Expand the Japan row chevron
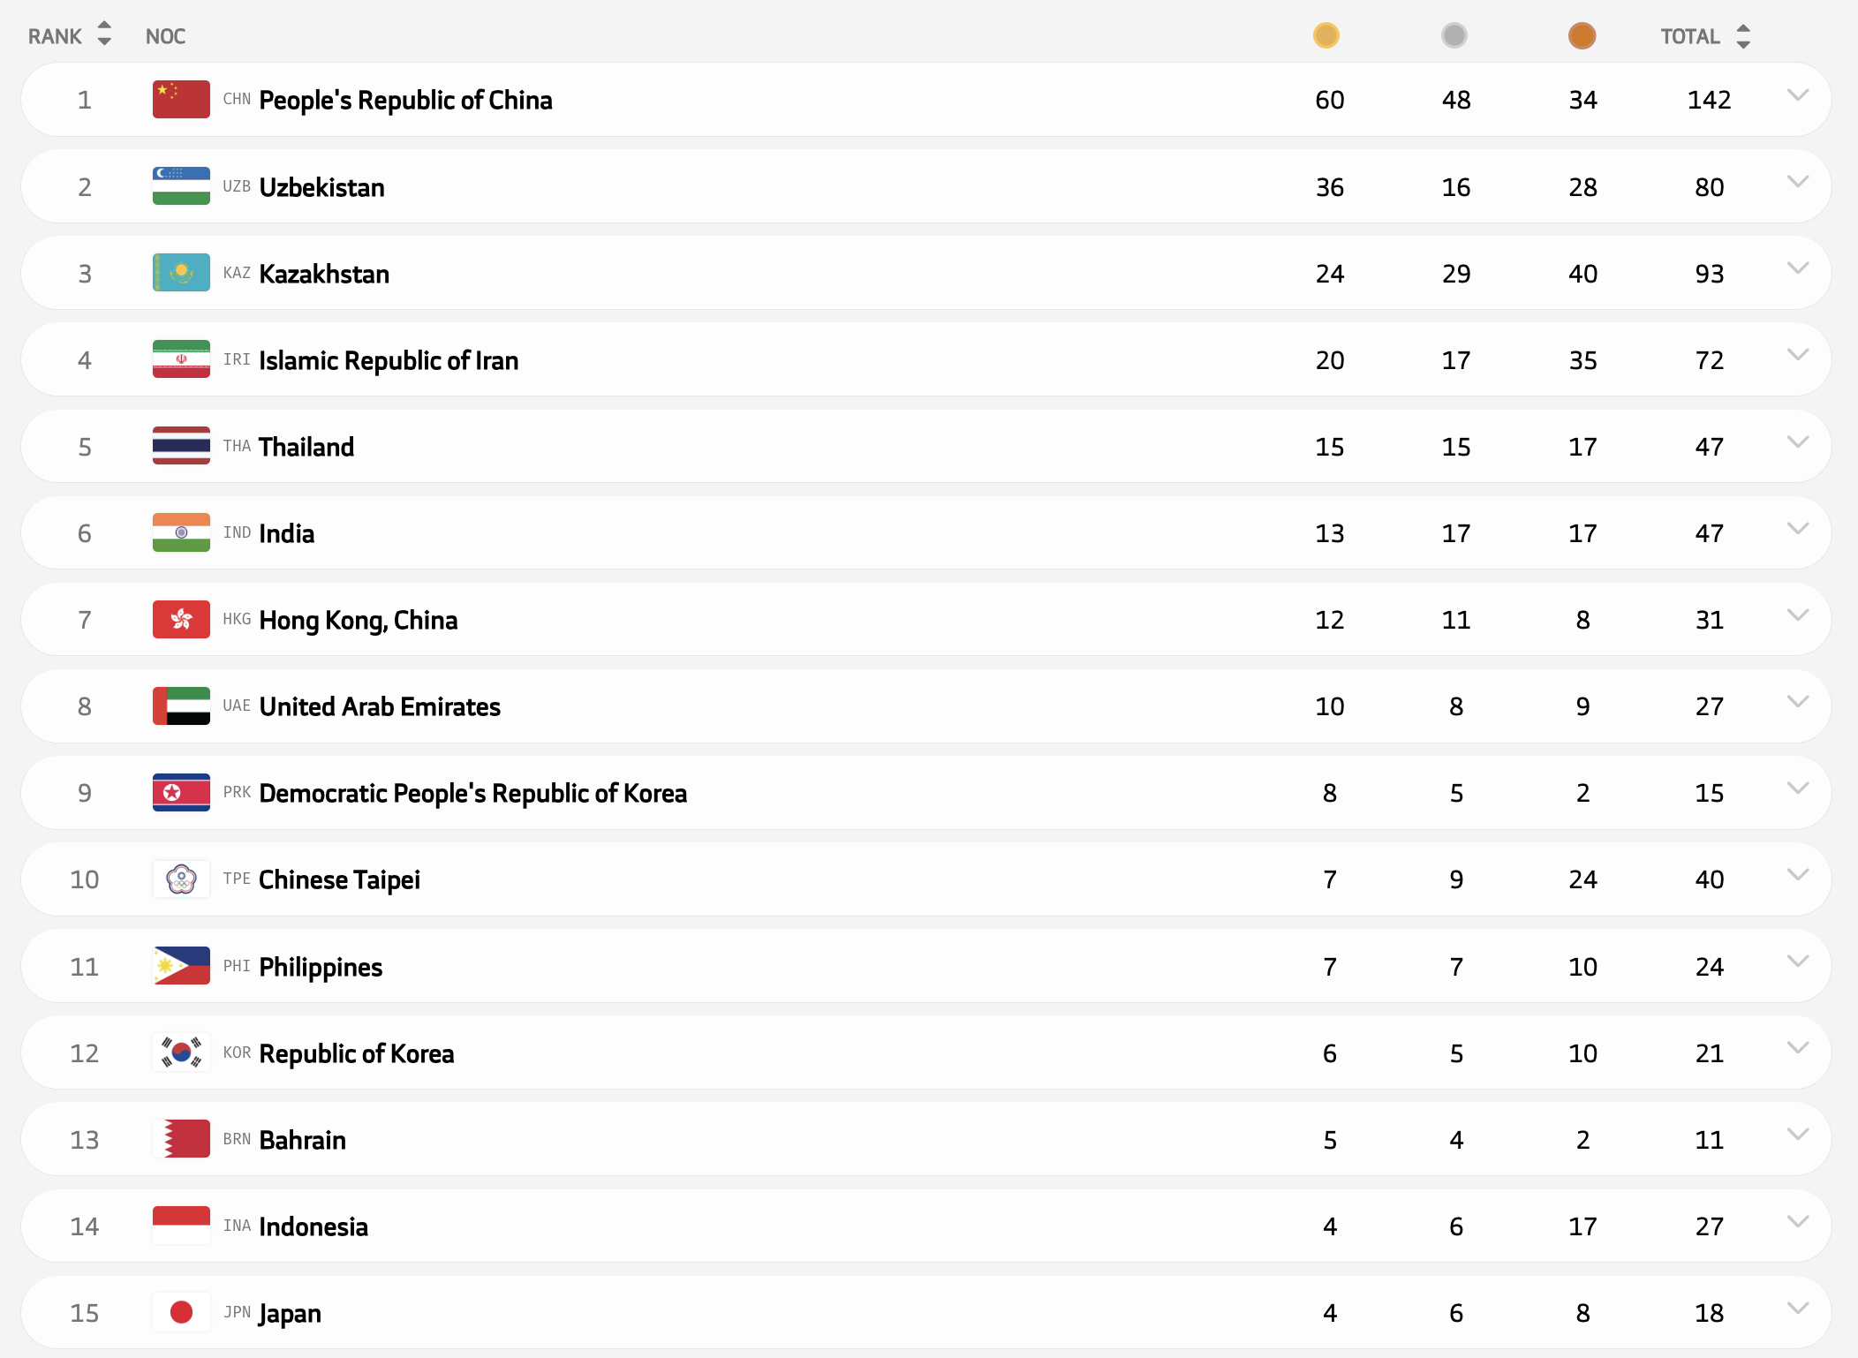Screen dimensions: 1858x1358 1797,1309
